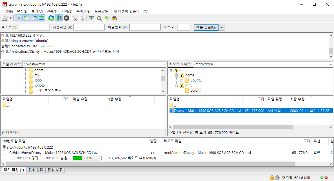Toggle the message log display
Image resolution: width=334 pixels, height=181 pixels.
point(19,18)
